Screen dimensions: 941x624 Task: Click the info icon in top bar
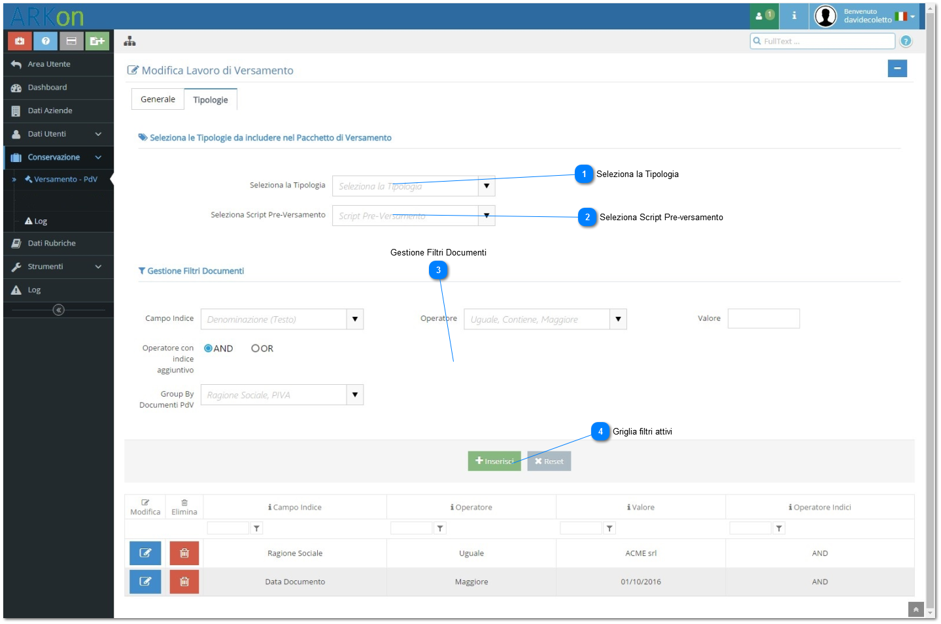(x=794, y=16)
